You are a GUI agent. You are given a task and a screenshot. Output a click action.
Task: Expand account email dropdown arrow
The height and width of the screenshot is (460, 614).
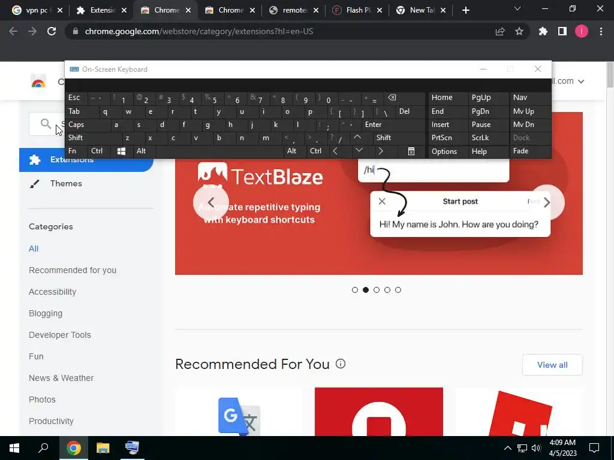pos(581,81)
